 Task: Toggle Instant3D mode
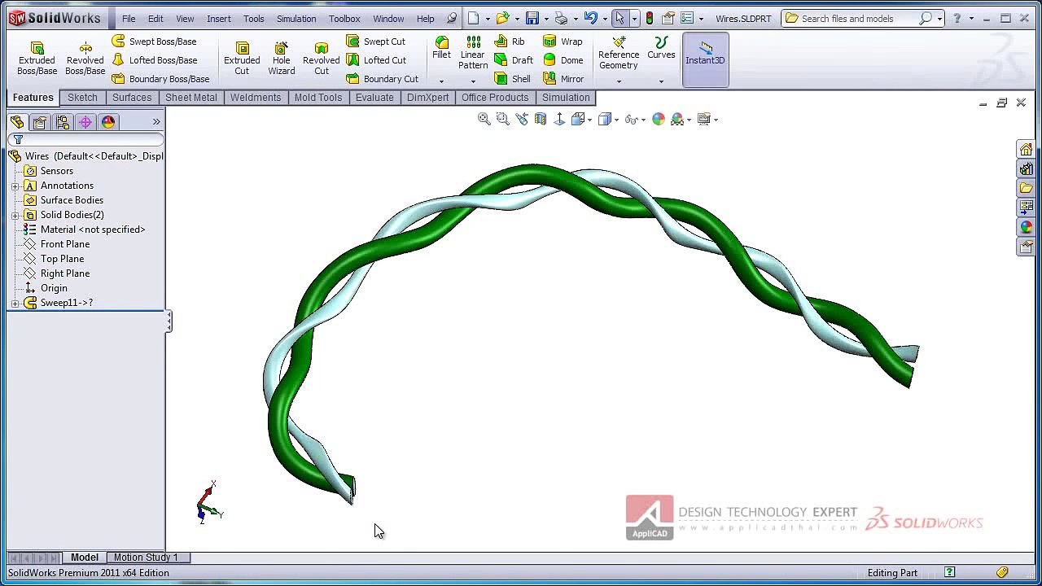click(x=705, y=59)
